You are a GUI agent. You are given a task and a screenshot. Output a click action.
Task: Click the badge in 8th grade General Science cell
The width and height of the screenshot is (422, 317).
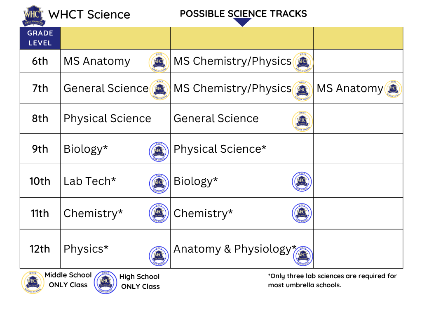(x=302, y=121)
